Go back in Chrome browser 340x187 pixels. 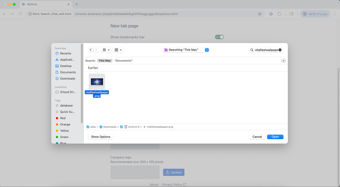tap(4, 14)
